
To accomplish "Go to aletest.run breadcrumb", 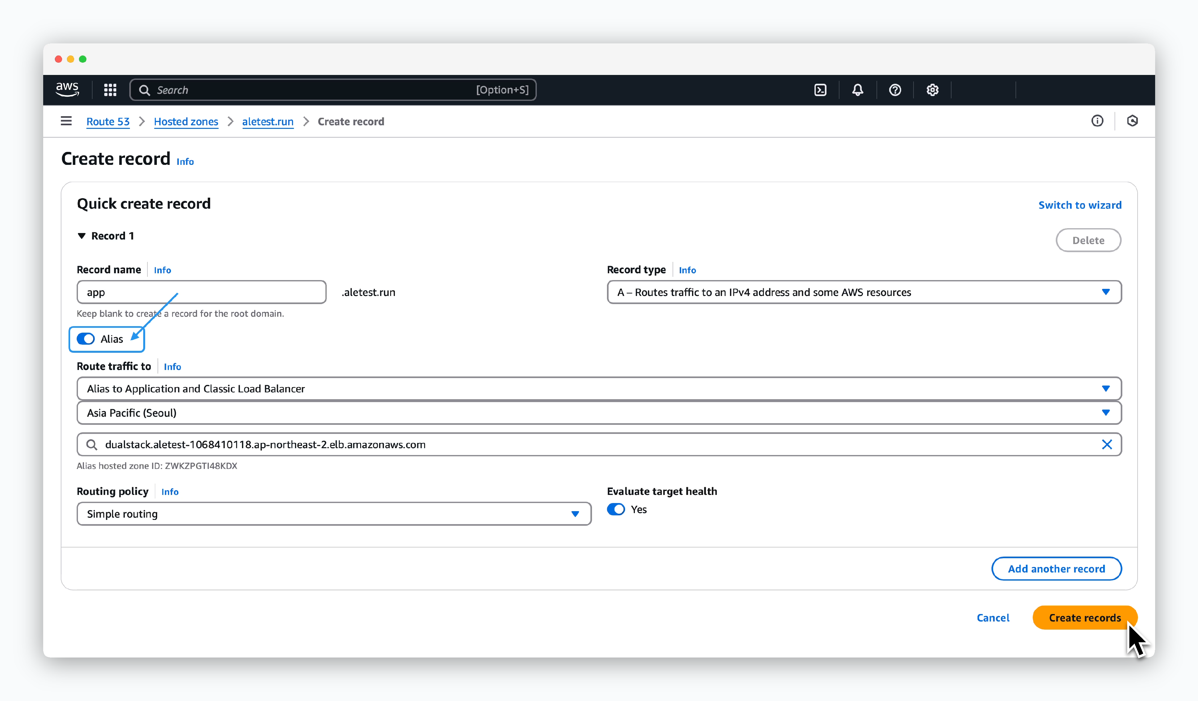I will tap(268, 122).
